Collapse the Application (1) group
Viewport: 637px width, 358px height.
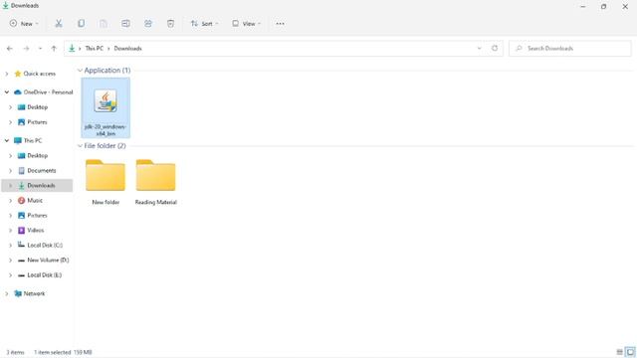tap(80, 71)
